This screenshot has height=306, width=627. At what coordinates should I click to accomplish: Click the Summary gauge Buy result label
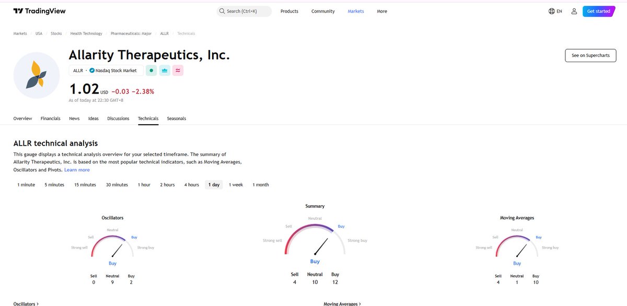coord(315,261)
